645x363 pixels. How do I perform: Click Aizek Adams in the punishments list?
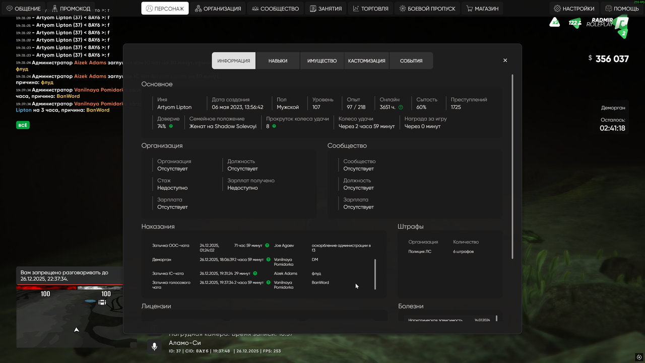coord(286,273)
